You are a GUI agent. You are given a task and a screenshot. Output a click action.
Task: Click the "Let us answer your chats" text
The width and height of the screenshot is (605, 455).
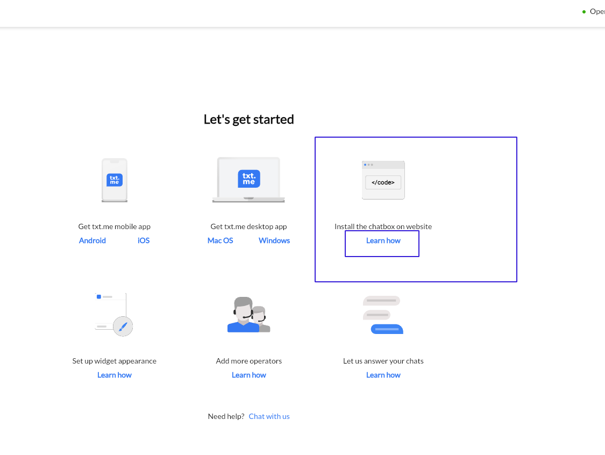(x=383, y=361)
